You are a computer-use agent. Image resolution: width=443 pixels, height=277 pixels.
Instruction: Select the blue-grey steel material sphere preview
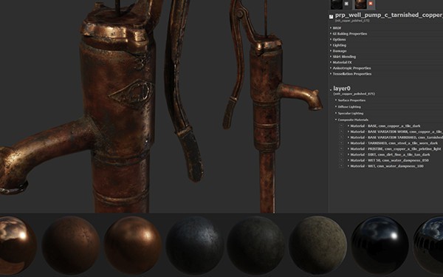[194, 245]
